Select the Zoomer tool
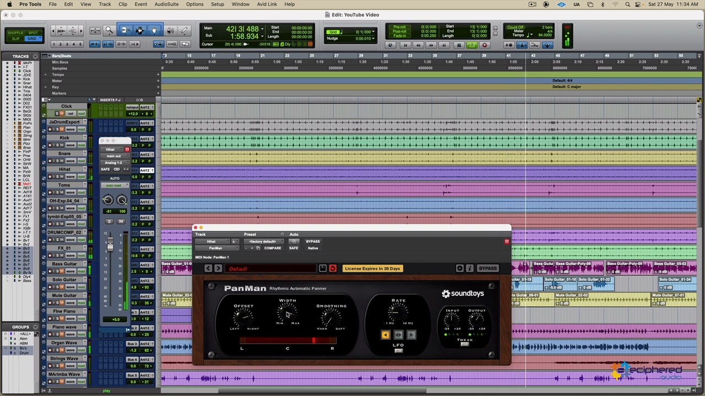 pos(109,30)
